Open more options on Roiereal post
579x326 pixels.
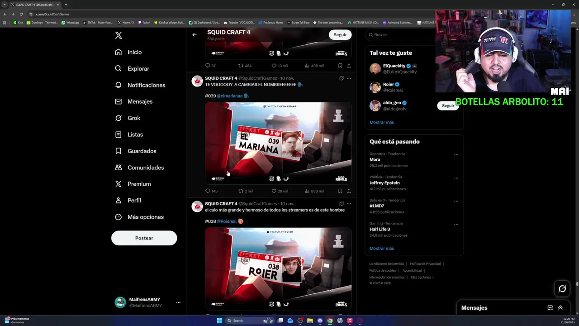point(349,204)
